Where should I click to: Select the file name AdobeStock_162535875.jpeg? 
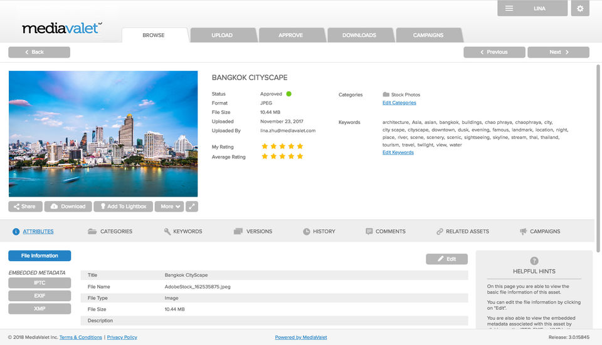(x=198, y=287)
